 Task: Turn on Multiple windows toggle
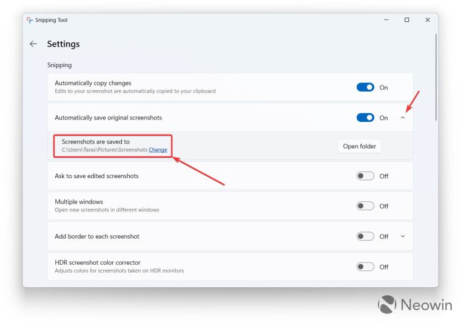(x=365, y=206)
